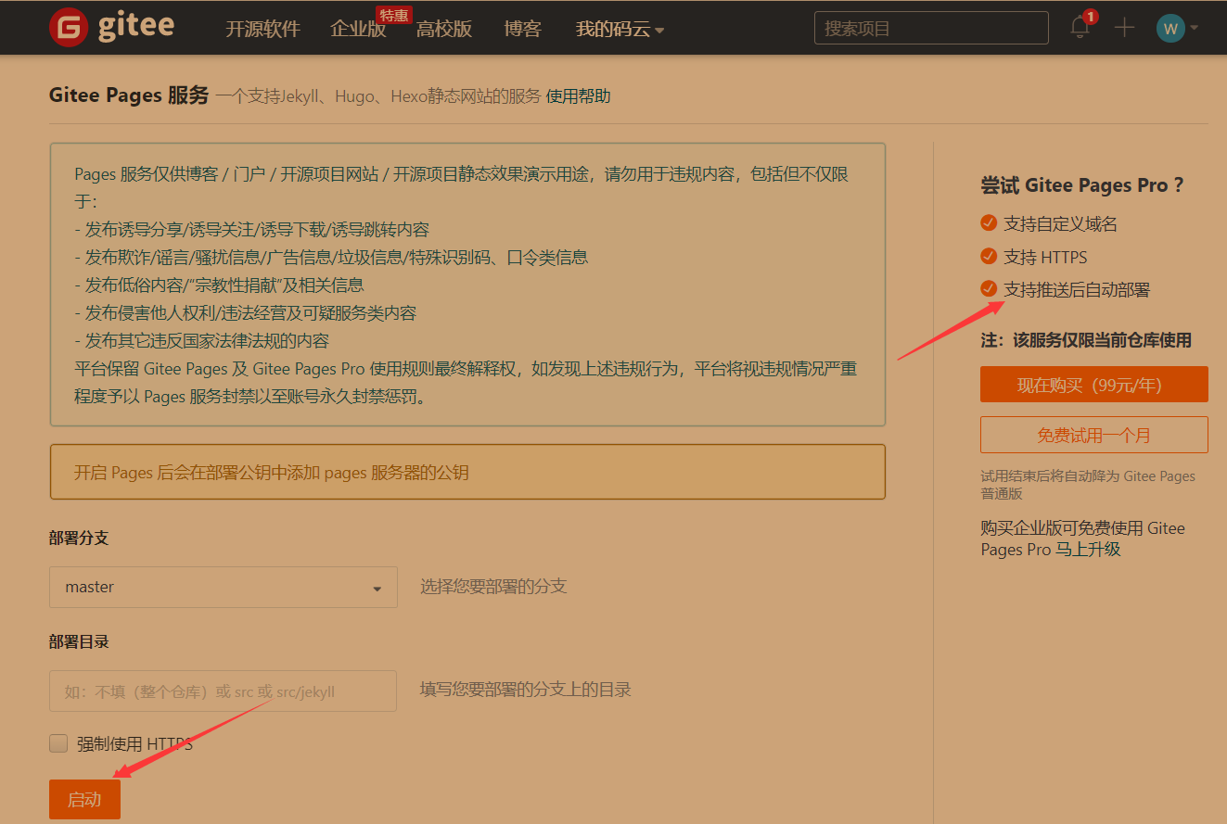This screenshot has width=1227, height=824.
Task: Click the 部署目录 label
Action: point(79,642)
